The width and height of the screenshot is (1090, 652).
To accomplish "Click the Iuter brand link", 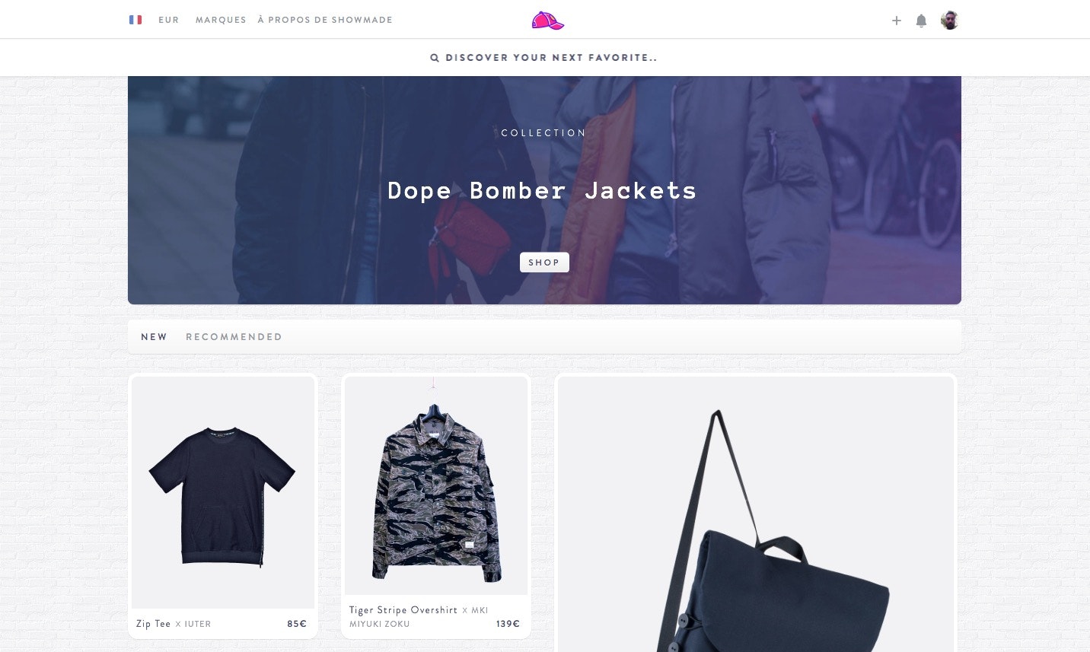I will pos(198,624).
